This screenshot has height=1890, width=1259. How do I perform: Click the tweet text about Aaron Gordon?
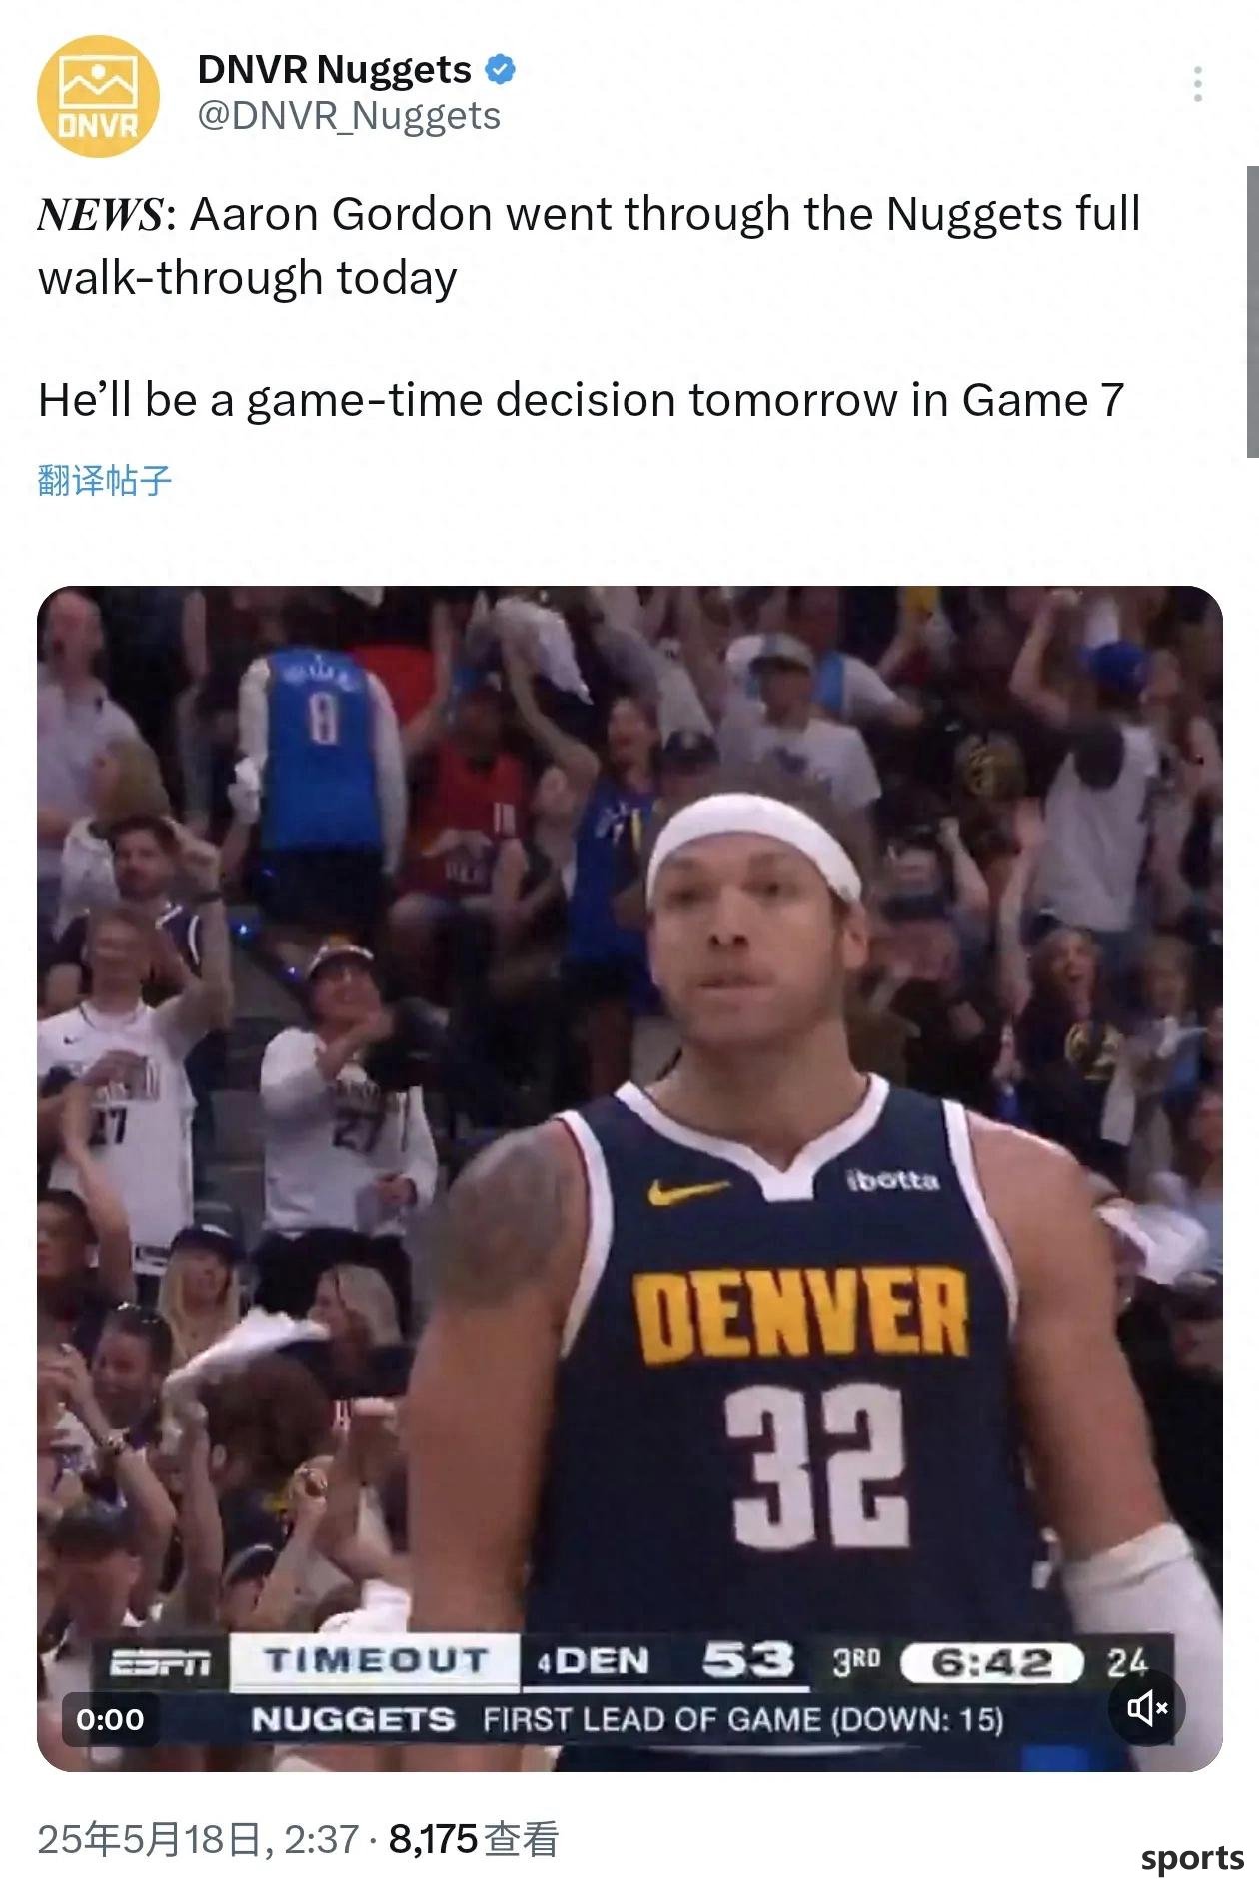[589, 245]
